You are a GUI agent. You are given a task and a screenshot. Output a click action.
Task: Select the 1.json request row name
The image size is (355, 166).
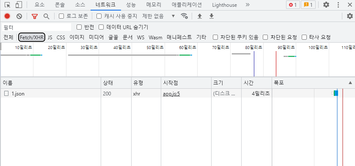18,94
